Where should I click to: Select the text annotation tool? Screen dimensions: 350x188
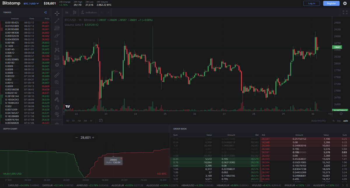tap(57, 43)
